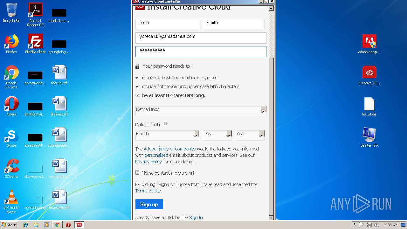Screen dimensions: 407x229
Task: Open Opera from the taskbar
Action: point(68,225)
